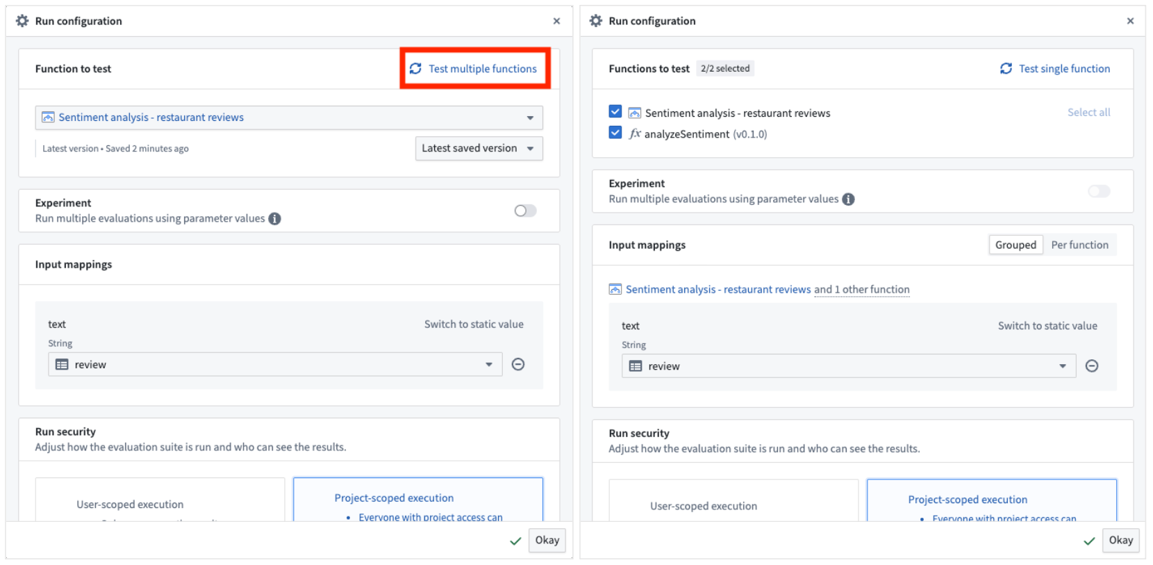
Task: Select the Grouped input mappings tab
Action: tap(1015, 245)
